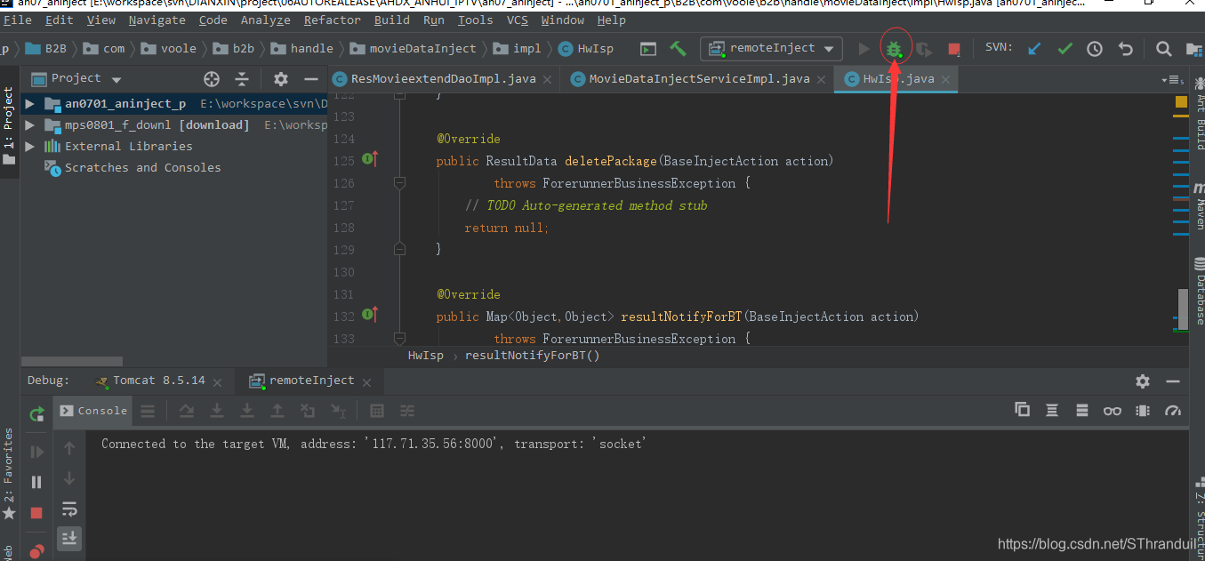Collapse deletePackage method fold marker
Viewport: 1205px width, 561px height.
tap(399, 183)
